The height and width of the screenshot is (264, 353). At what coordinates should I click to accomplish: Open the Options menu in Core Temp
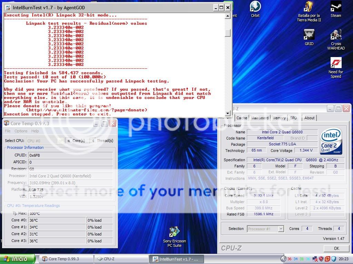21,131
